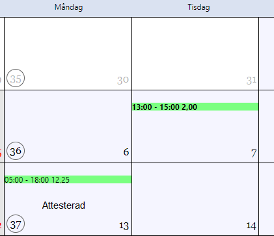Select the Monday 6 day cell
The width and height of the screenshot is (274, 236).
pyautogui.click(x=68, y=126)
